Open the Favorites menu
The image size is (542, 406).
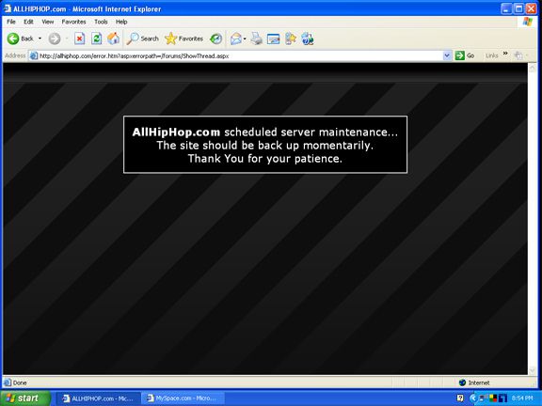point(73,22)
